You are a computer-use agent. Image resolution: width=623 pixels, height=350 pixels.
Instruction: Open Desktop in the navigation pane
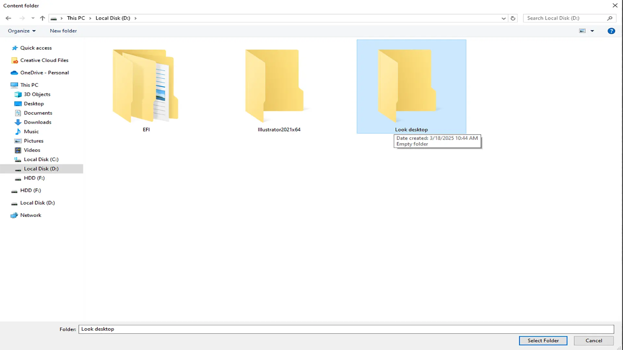pyautogui.click(x=34, y=104)
